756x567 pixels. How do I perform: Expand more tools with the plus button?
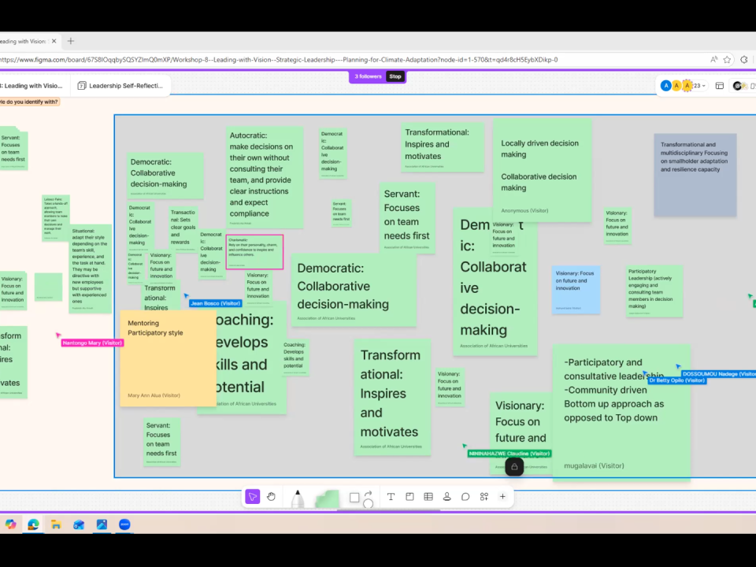coord(502,497)
